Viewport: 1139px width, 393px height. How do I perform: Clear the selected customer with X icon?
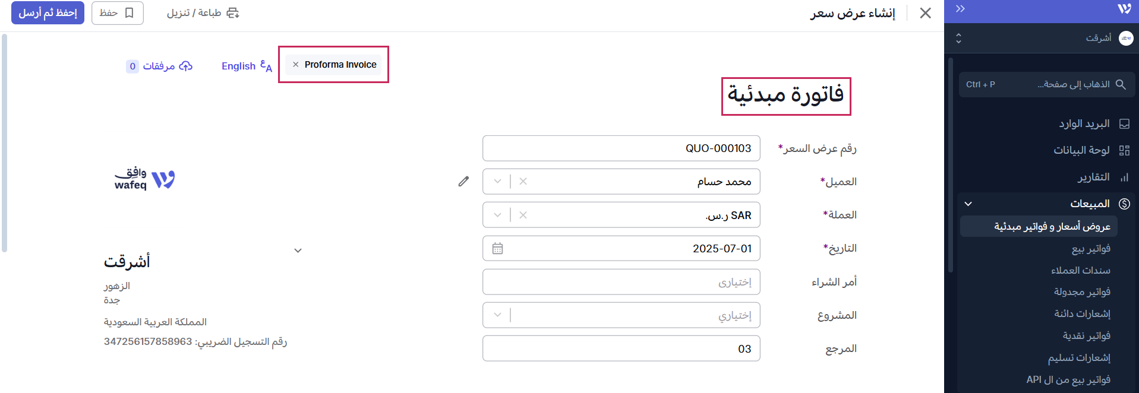pos(523,182)
